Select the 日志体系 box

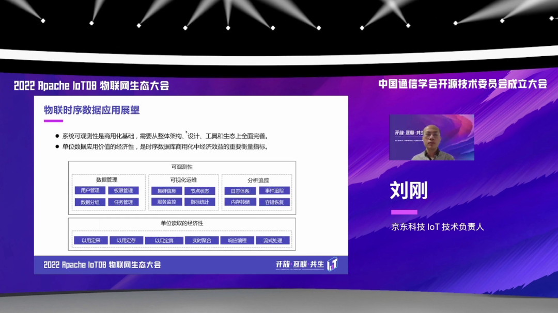coord(240,191)
